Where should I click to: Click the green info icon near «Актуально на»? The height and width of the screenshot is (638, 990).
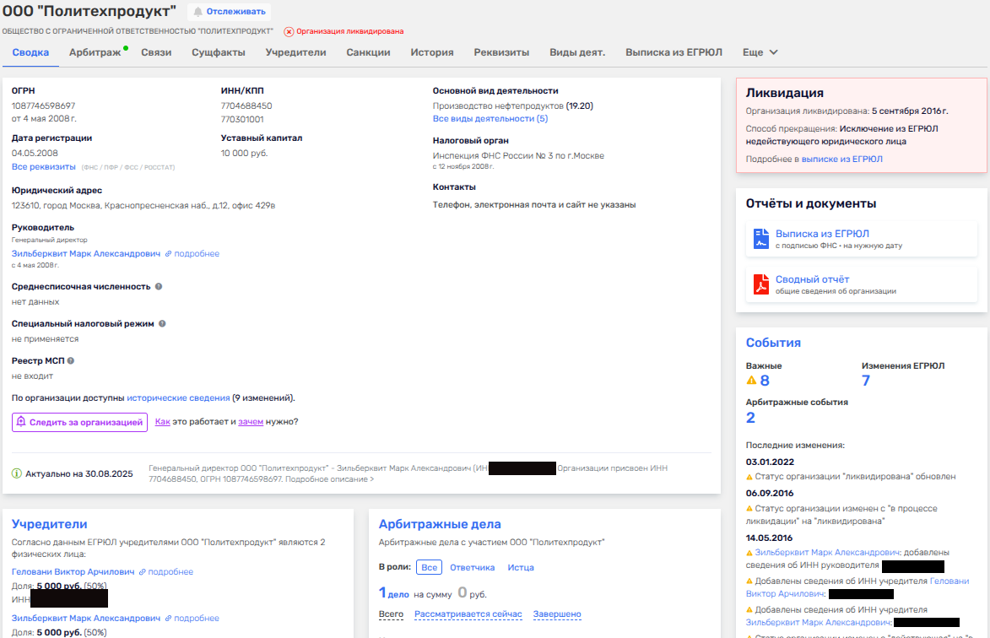17,473
